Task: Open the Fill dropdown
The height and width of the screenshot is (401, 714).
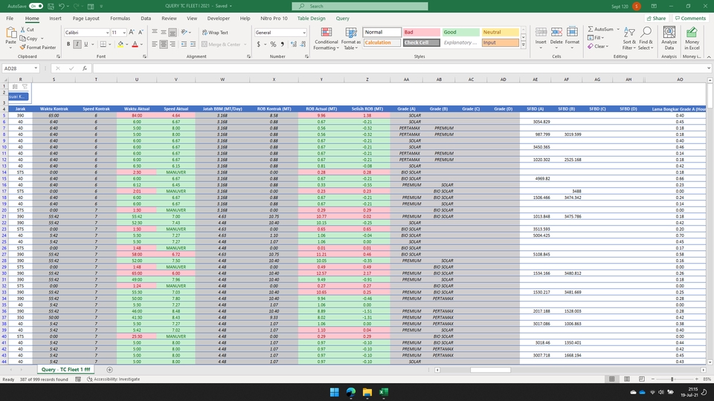Action: (x=596, y=38)
